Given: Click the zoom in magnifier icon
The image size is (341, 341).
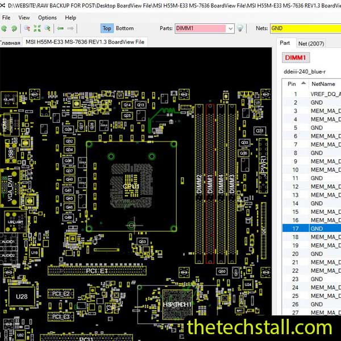Looking at the screenshot, I should [47, 28].
